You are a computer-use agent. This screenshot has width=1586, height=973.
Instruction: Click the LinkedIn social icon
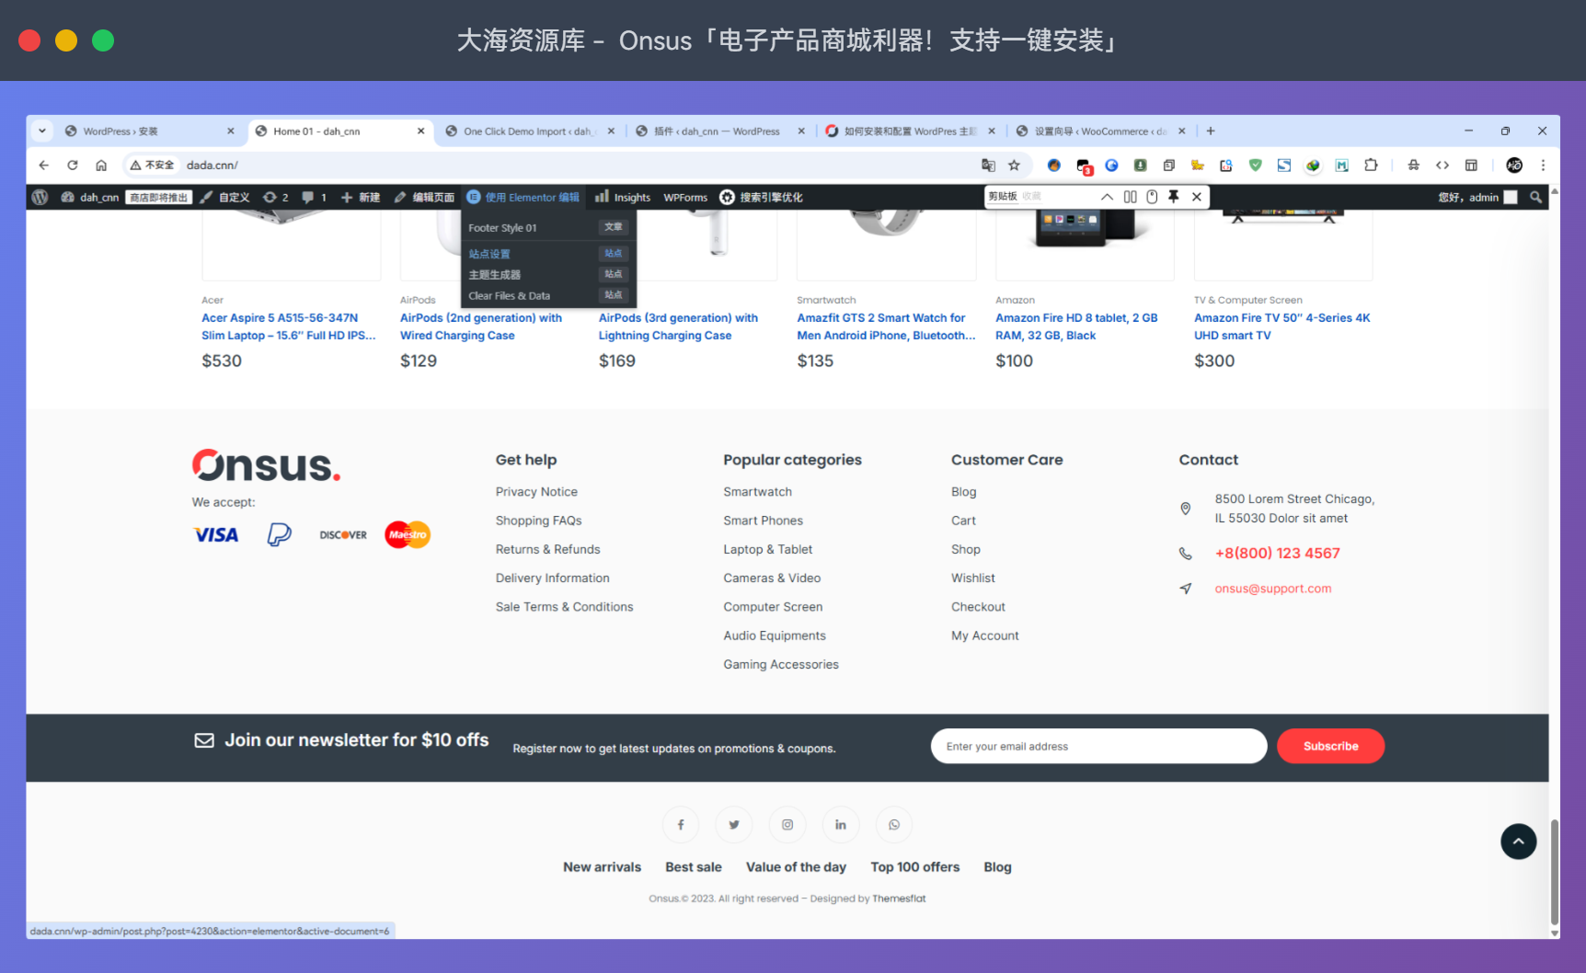(840, 825)
